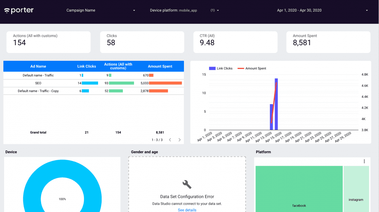
Task: Click the Clicks scorecard value 58
Action: coord(111,43)
